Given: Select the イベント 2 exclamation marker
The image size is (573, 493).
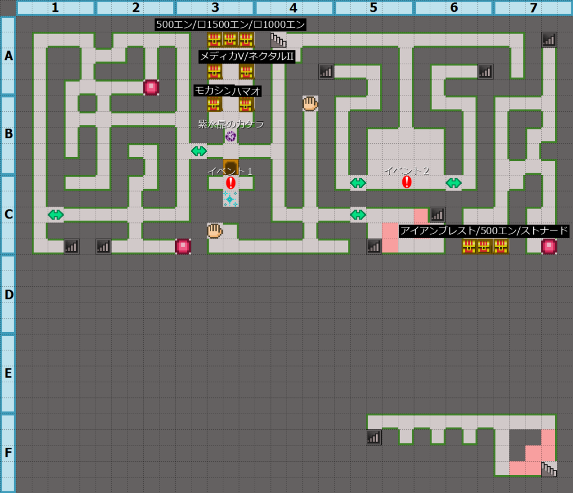Looking at the screenshot, I should point(407,182).
